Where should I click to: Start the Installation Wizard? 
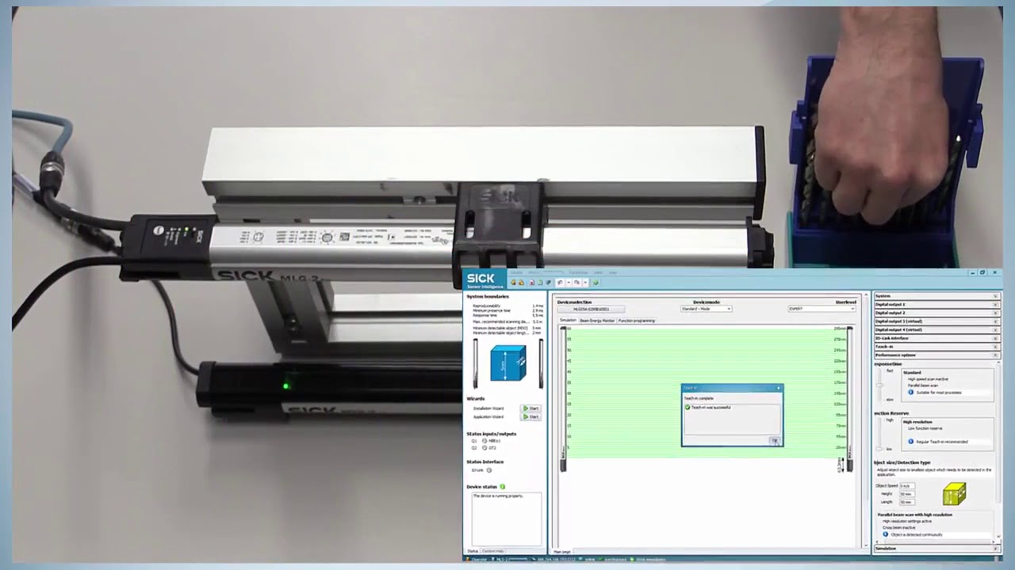point(530,408)
